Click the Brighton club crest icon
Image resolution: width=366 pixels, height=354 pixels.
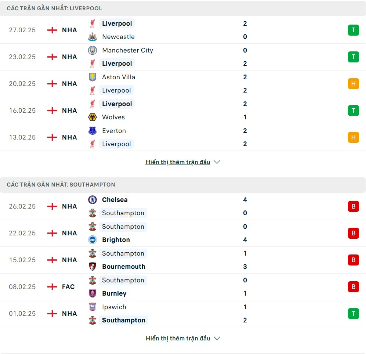pos(93,240)
